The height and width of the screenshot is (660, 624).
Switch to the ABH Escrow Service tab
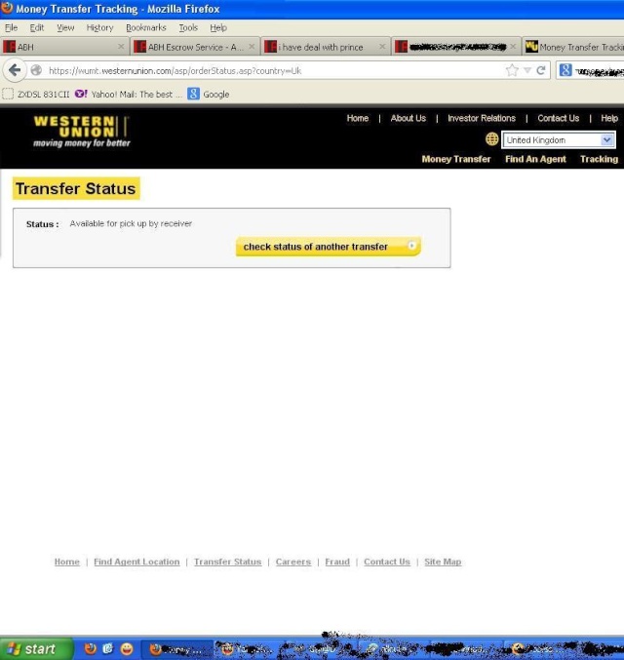pos(194,47)
